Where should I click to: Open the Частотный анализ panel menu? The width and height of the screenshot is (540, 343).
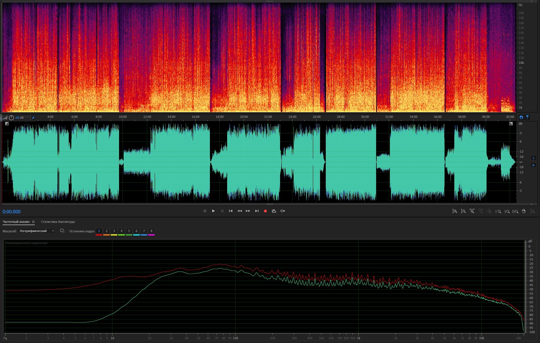33,222
